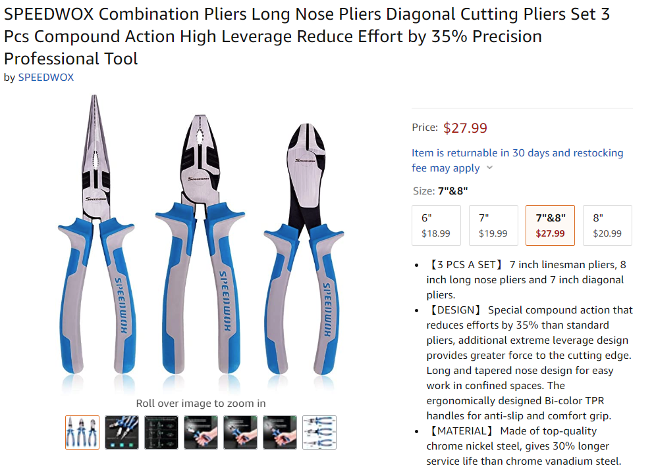
Task: Open the sixth product thumbnail image
Action: tap(280, 432)
